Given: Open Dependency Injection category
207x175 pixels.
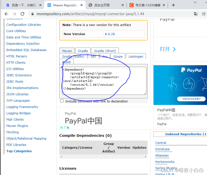Looking at the screenshot, I should click(23, 44).
